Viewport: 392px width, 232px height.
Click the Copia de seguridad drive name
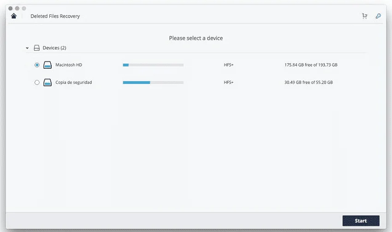click(74, 82)
